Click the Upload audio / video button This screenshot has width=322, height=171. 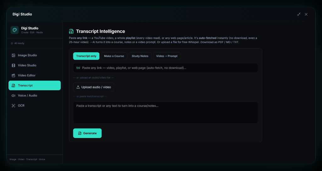click(x=94, y=87)
